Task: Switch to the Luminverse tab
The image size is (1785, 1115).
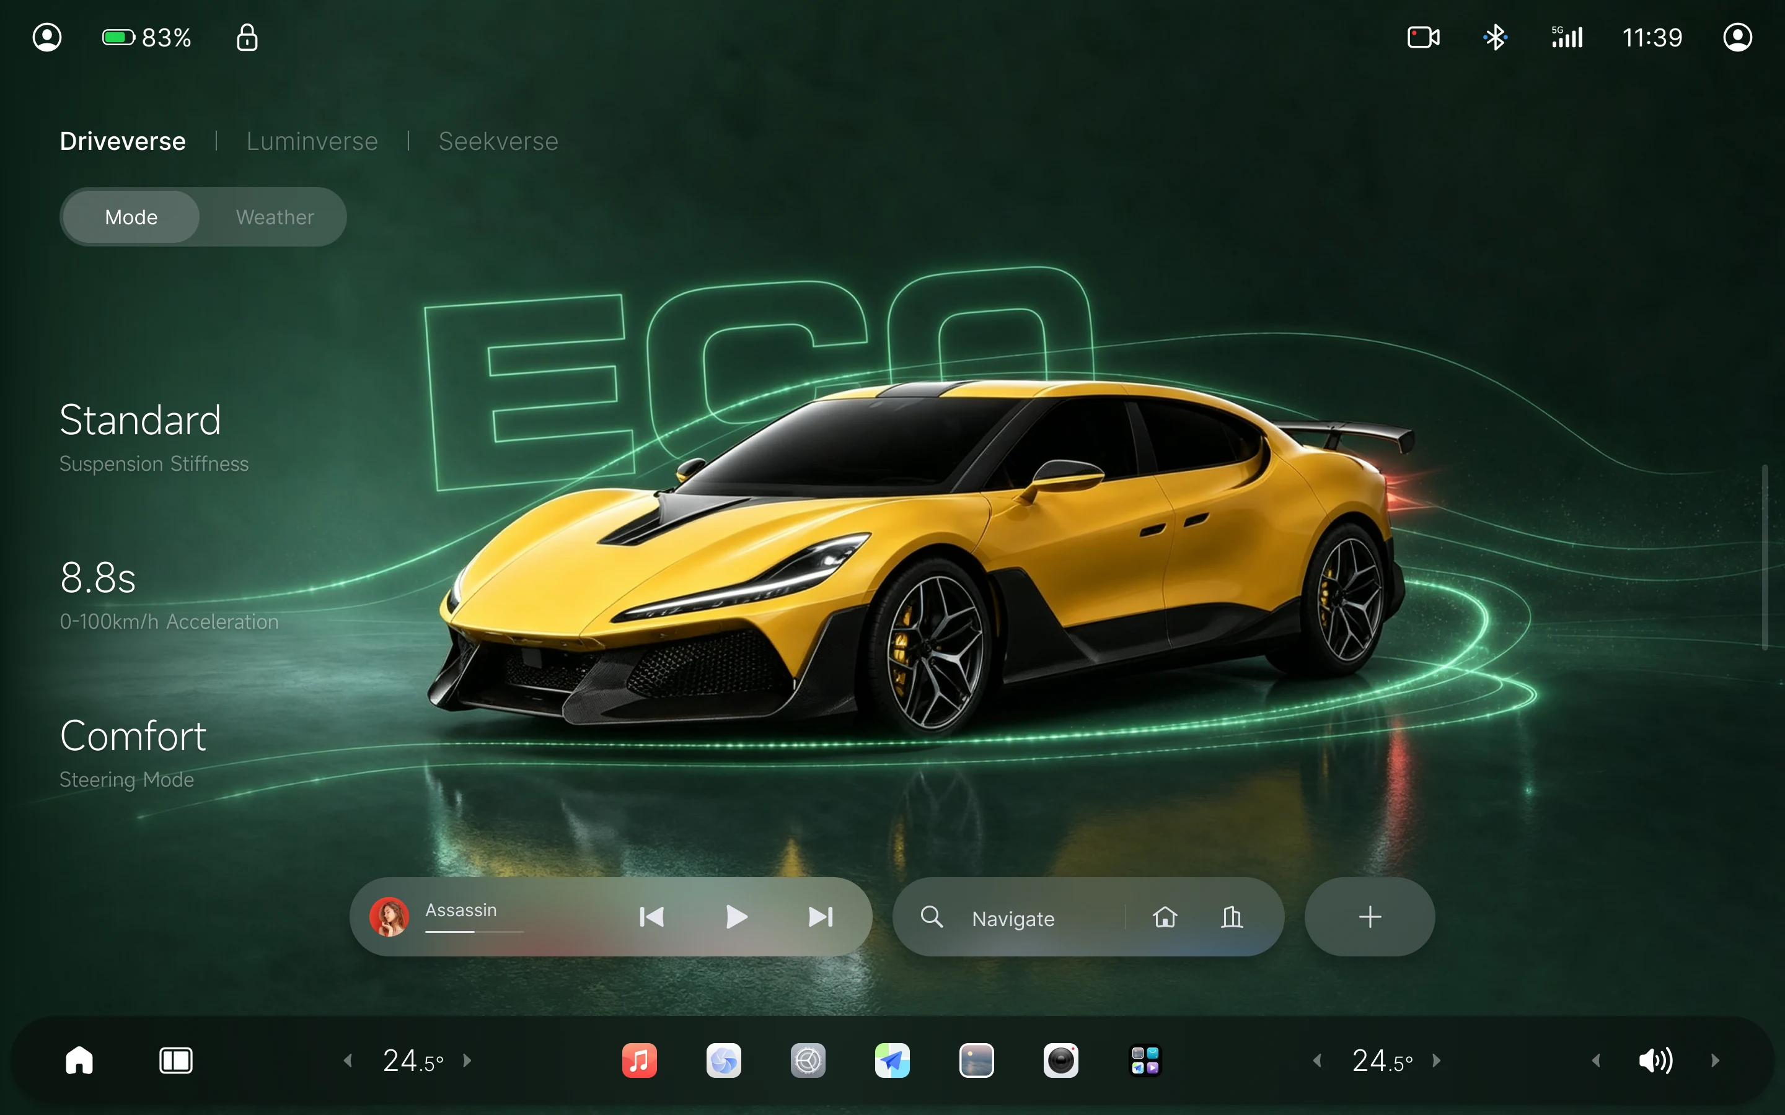Action: coord(312,141)
